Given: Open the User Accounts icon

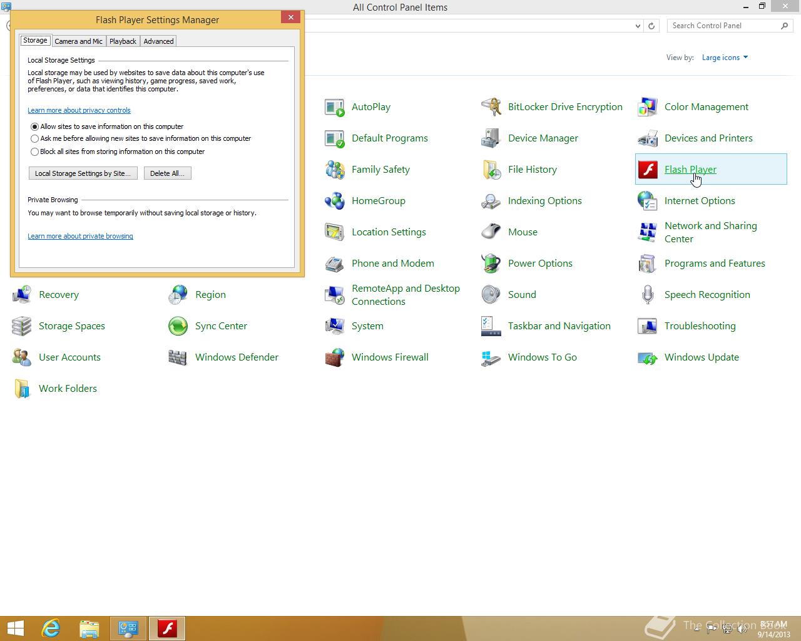Looking at the screenshot, I should tap(22, 357).
